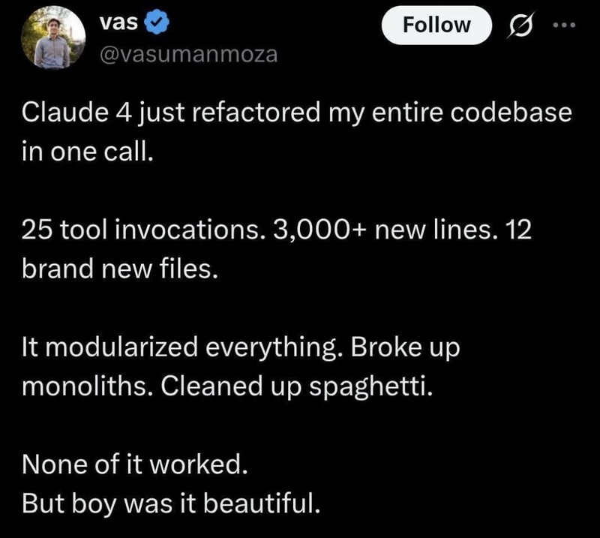Click the word "refactored" in the tweet
This screenshot has width=600, height=538.
point(255,113)
